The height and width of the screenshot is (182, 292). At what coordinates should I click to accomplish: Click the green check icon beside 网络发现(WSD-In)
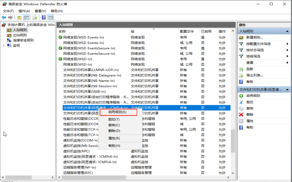point(60,59)
